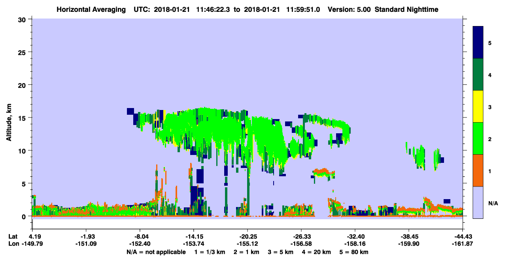Click the y-axis tick label 30
The width and height of the screenshot is (514, 263).
[x=23, y=19]
